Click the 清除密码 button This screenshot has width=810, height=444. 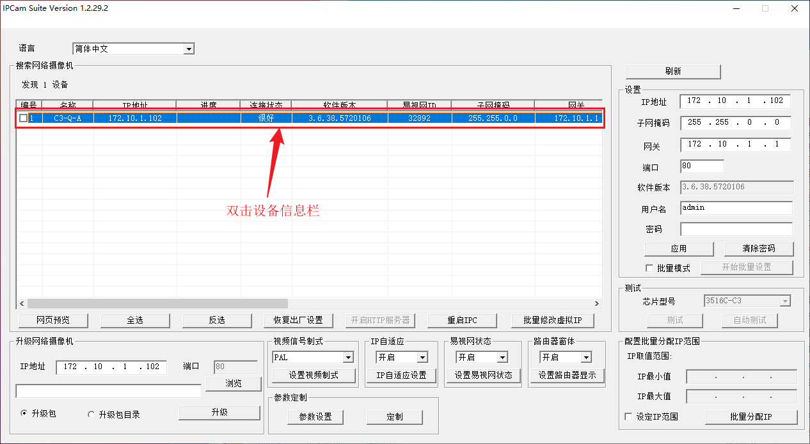point(759,249)
